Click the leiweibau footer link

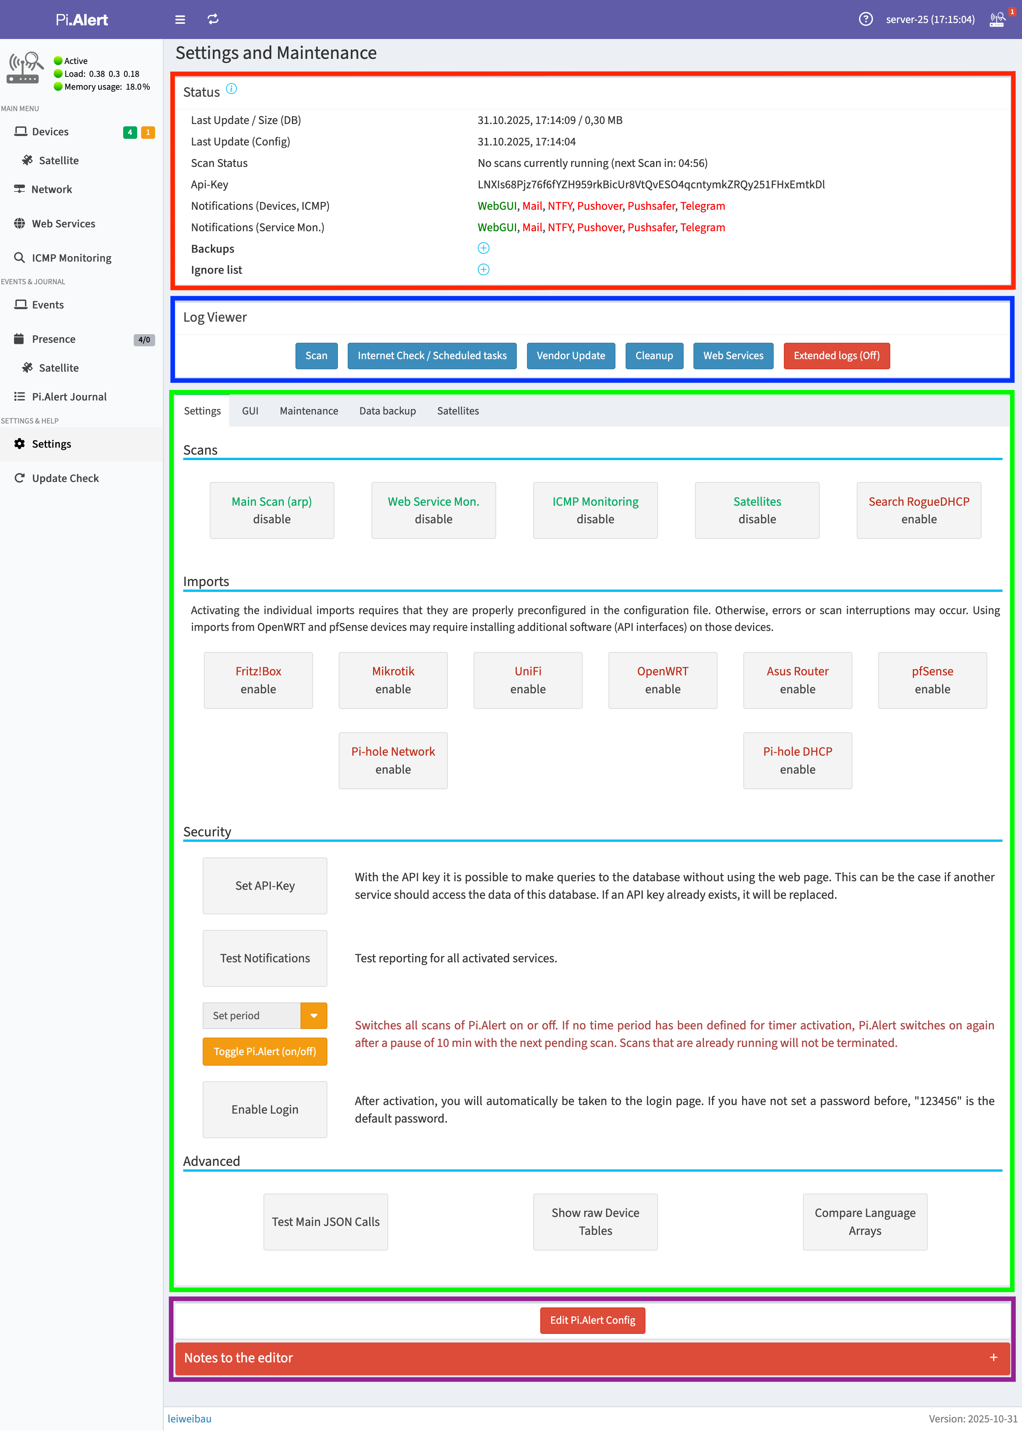(189, 1419)
